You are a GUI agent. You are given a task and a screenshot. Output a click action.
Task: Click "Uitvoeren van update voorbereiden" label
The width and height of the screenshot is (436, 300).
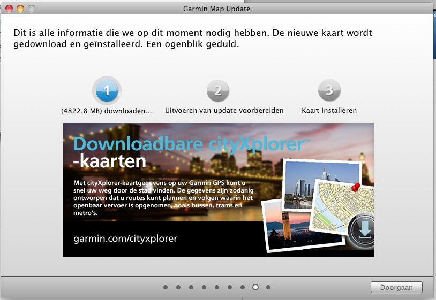(224, 111)
